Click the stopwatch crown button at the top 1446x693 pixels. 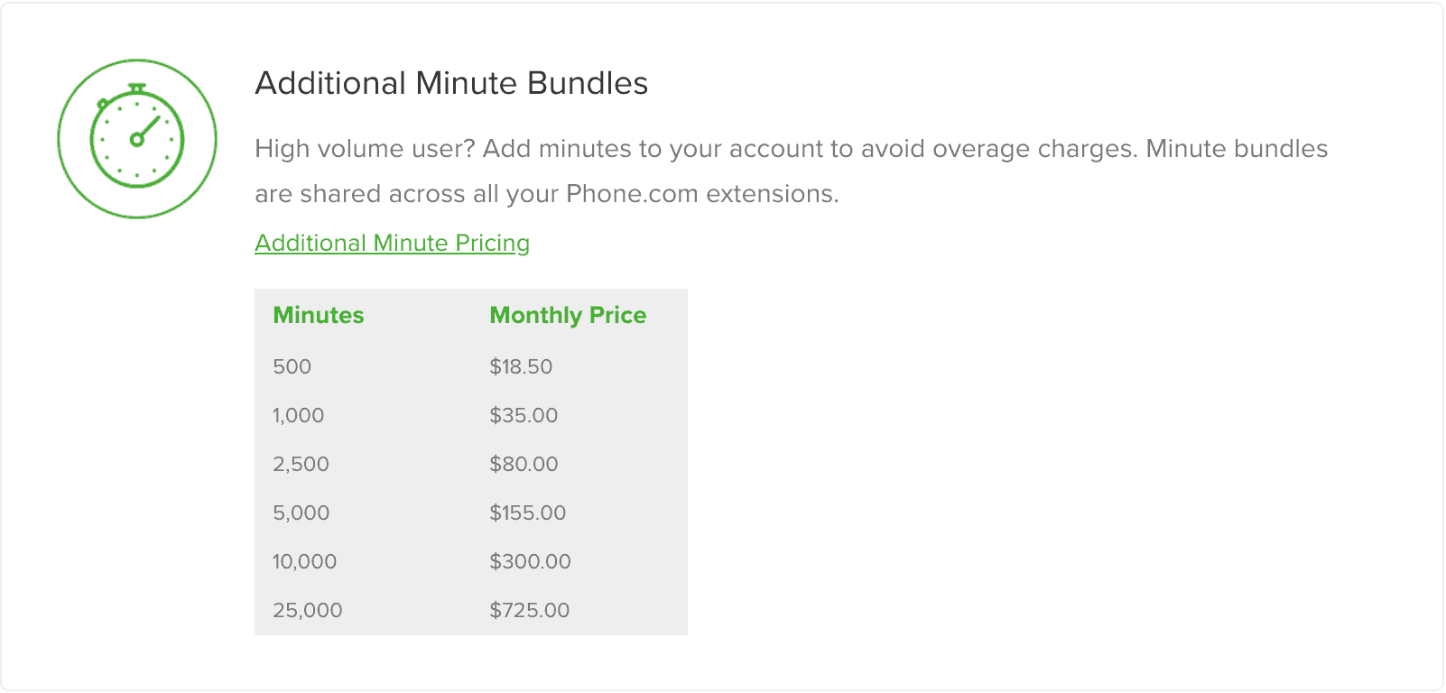click(x=137, y=86)
